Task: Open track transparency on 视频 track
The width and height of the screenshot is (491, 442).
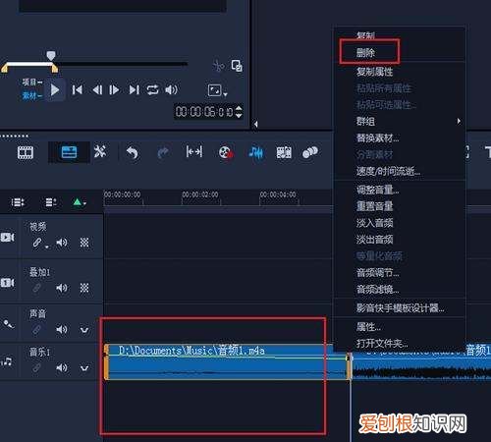Action: tap(84, 243)
